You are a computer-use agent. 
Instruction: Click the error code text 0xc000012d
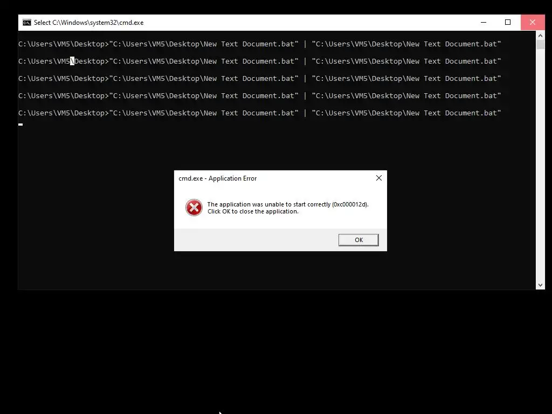coord(349,204)
